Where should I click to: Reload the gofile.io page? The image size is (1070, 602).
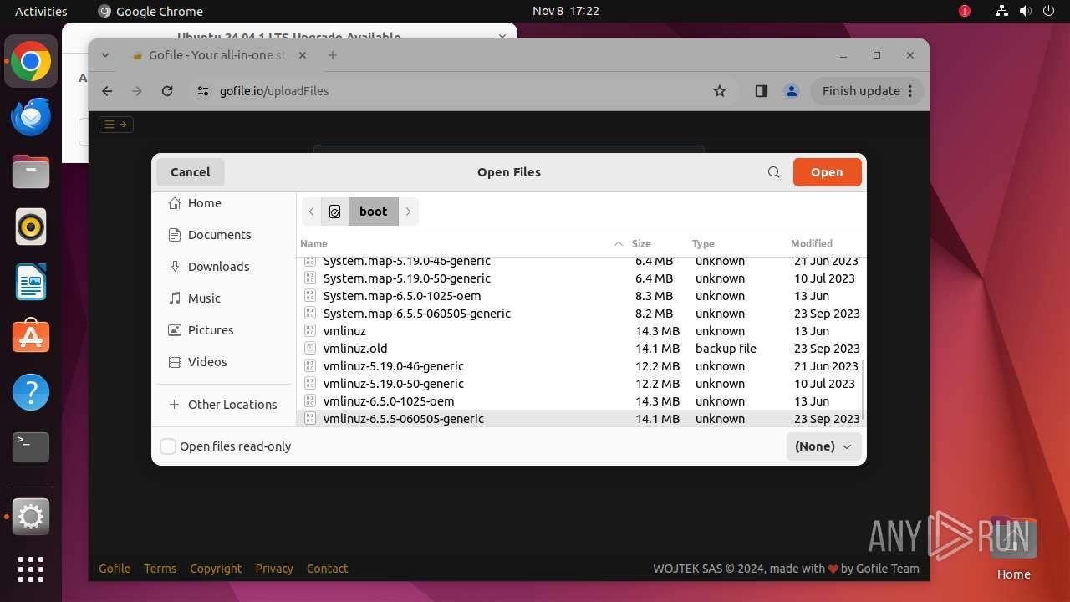click(167, 91)
